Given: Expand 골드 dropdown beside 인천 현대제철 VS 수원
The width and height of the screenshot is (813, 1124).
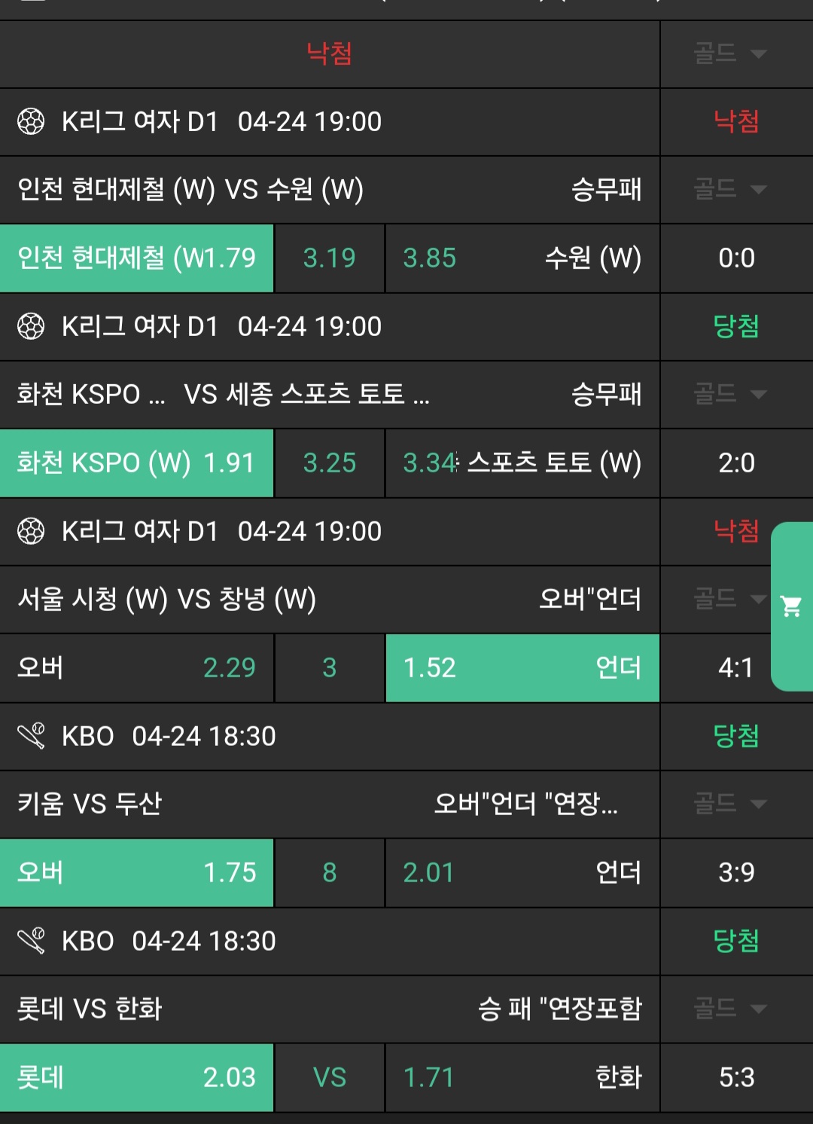Looking at the screenshot, I should pos(729,189).
